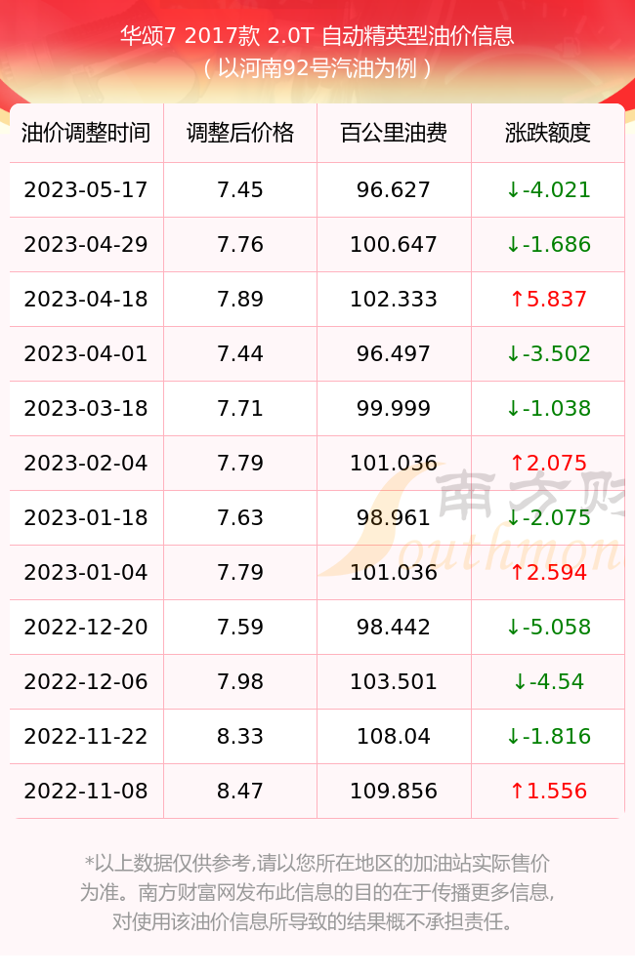Viewport: 635px width, 976px height.
Task: Select the 8.33 price cell
Action: [x=240, y=737]
